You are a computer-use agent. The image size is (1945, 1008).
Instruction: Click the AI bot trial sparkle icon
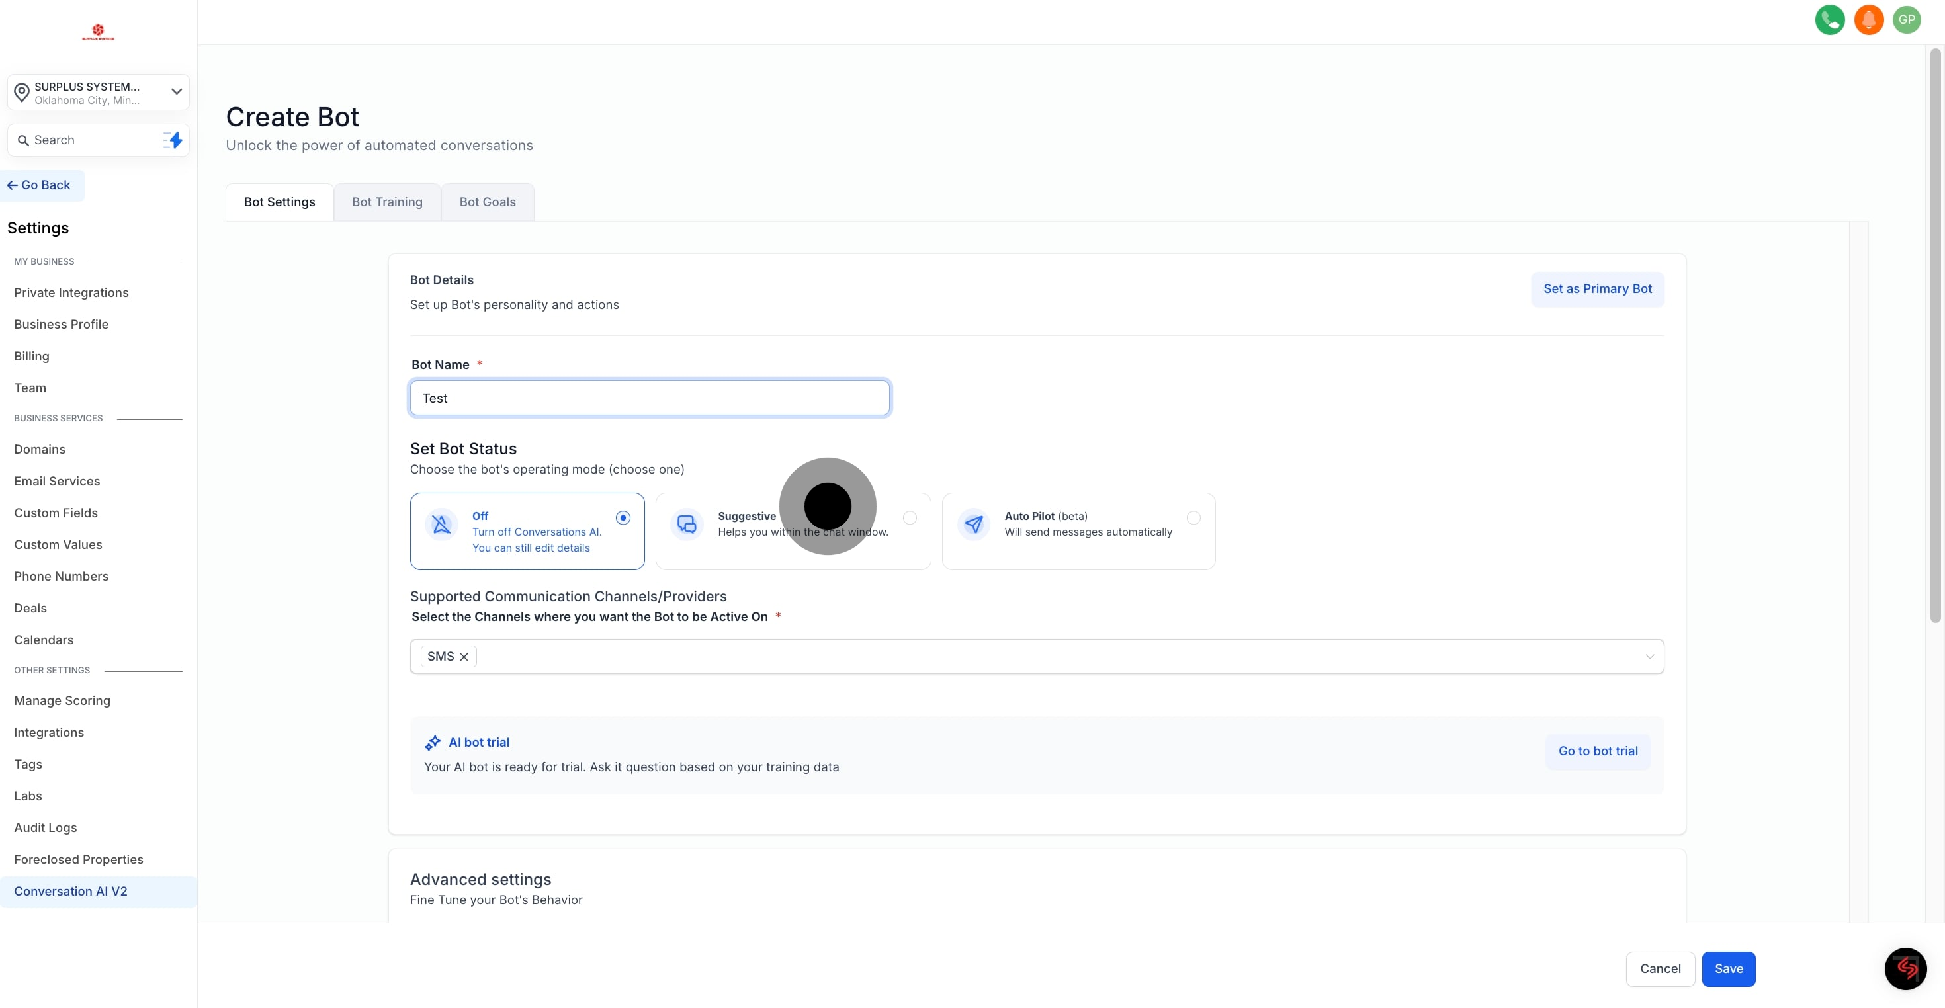coord(433,743)
